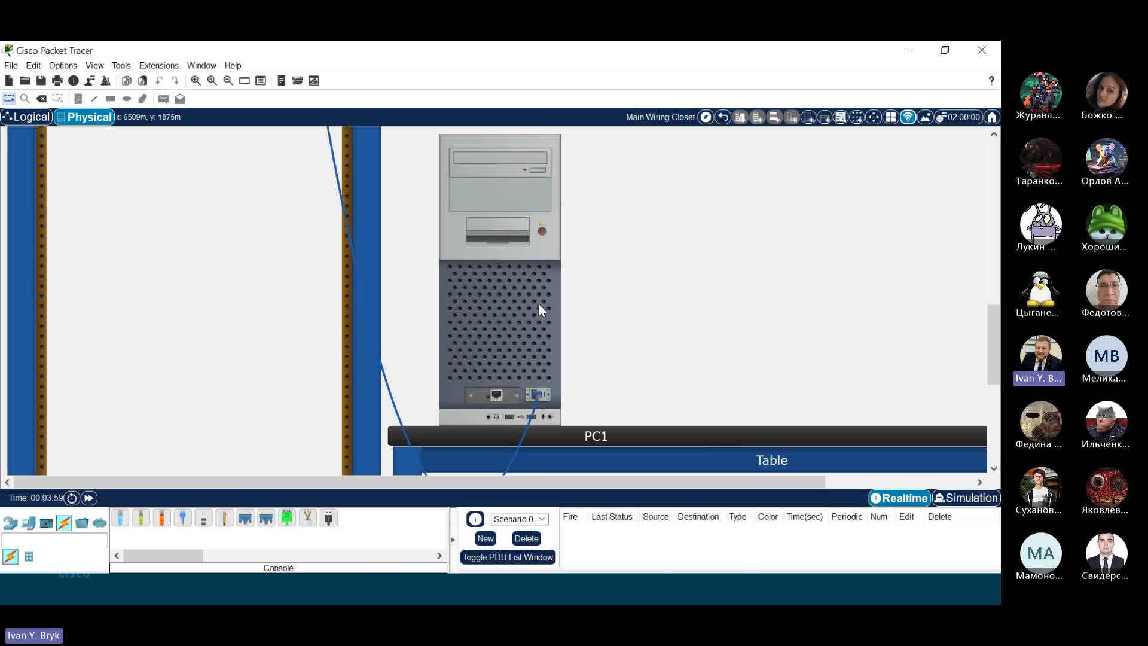The height and width of the screenshot is (646, 1148).
Task: Switch to the Logical workspace tab
Action: (x=26, y=117)
